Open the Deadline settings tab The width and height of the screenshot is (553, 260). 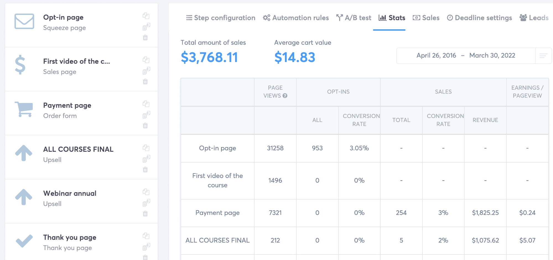click(x=479, y=18)
